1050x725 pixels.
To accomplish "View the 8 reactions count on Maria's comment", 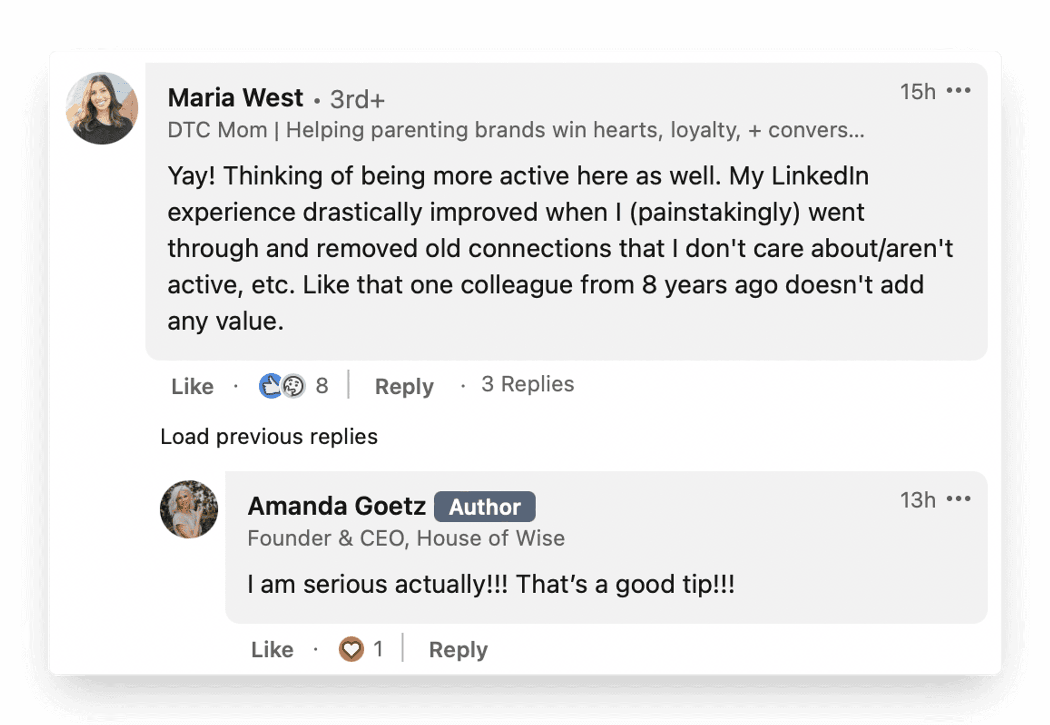I will pos(322,386).
